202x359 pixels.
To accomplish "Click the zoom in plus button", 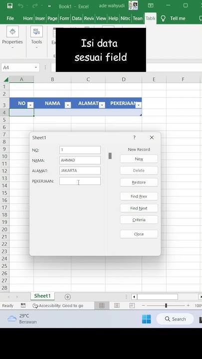I will point(188,306).
